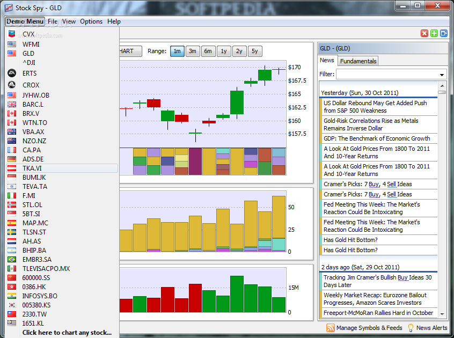Click the light bulb News Alerts icon

(411, 328)
